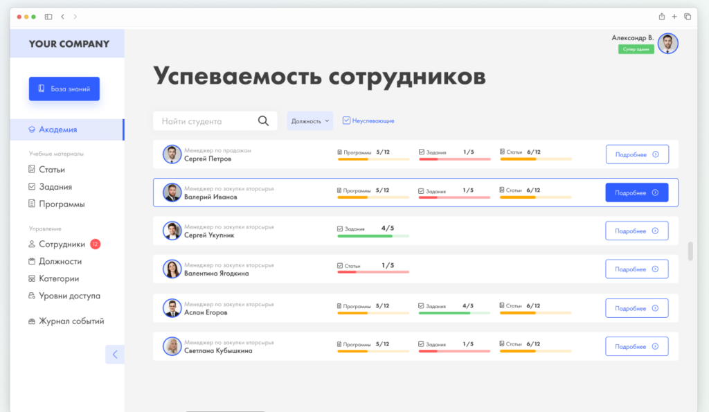Click the name Валерий Иванов

(x=210, y=197)
